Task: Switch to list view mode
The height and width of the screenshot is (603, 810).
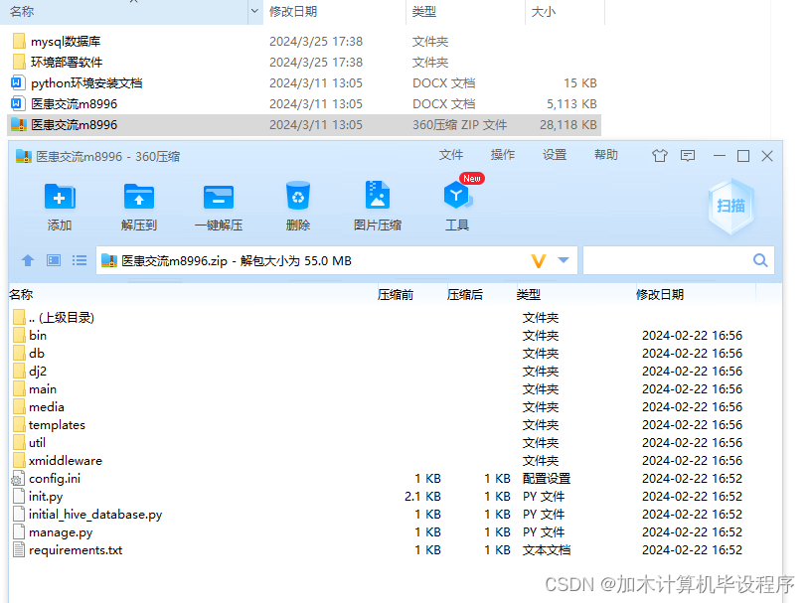Action: [80, 260]
